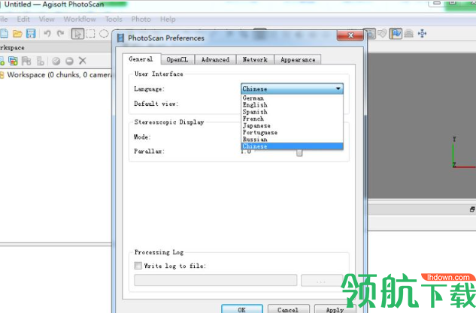The image size is (476, 313).
Task: Click the Show markers flag icon
Action: coord(396,33)
